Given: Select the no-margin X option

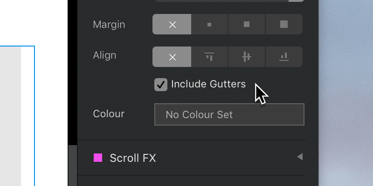Looking at the screenshot, I should point(172,24).
